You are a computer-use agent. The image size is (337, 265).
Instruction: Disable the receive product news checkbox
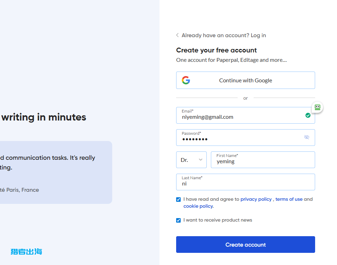178,220
